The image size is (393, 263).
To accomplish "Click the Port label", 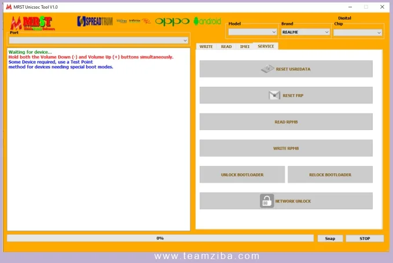I will [14, 32].
